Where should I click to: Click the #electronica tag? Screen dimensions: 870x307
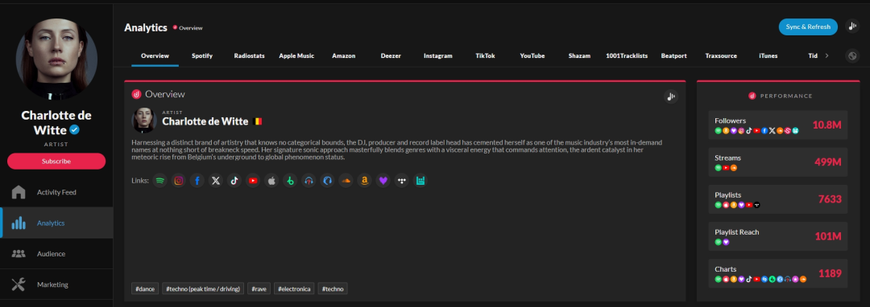point(294,289)
